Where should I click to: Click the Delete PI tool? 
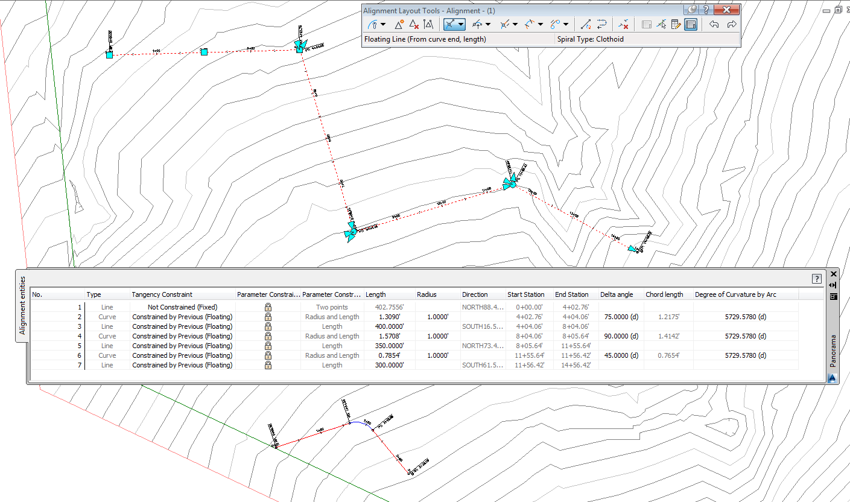tap(414, 25)
